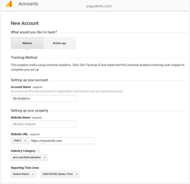This screenshot has height=184, width=190.
Task: Expand the Arts and Entertainment industry dropdown
Action: (x=29, y=157)
